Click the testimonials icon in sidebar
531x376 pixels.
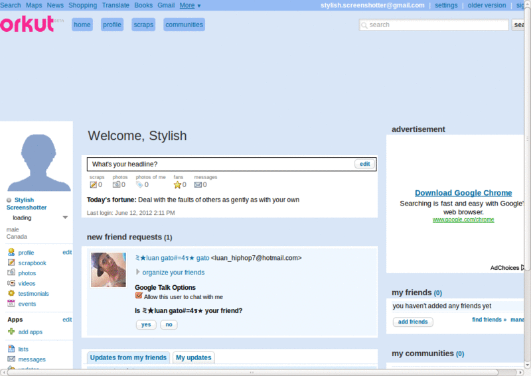(11, 293)
